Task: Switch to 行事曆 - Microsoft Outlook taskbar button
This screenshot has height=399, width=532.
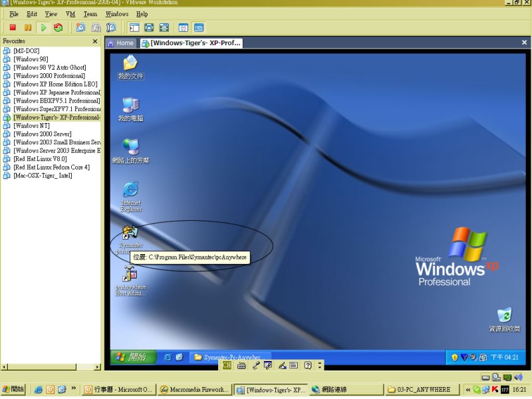Action: pyautogui.click(x=120, y=390)
